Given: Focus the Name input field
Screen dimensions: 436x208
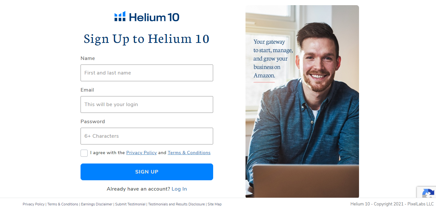Looking at the screenshot, I should click(x=147, y=73).
